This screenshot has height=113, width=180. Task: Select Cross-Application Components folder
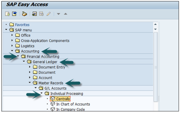[45, 41]
